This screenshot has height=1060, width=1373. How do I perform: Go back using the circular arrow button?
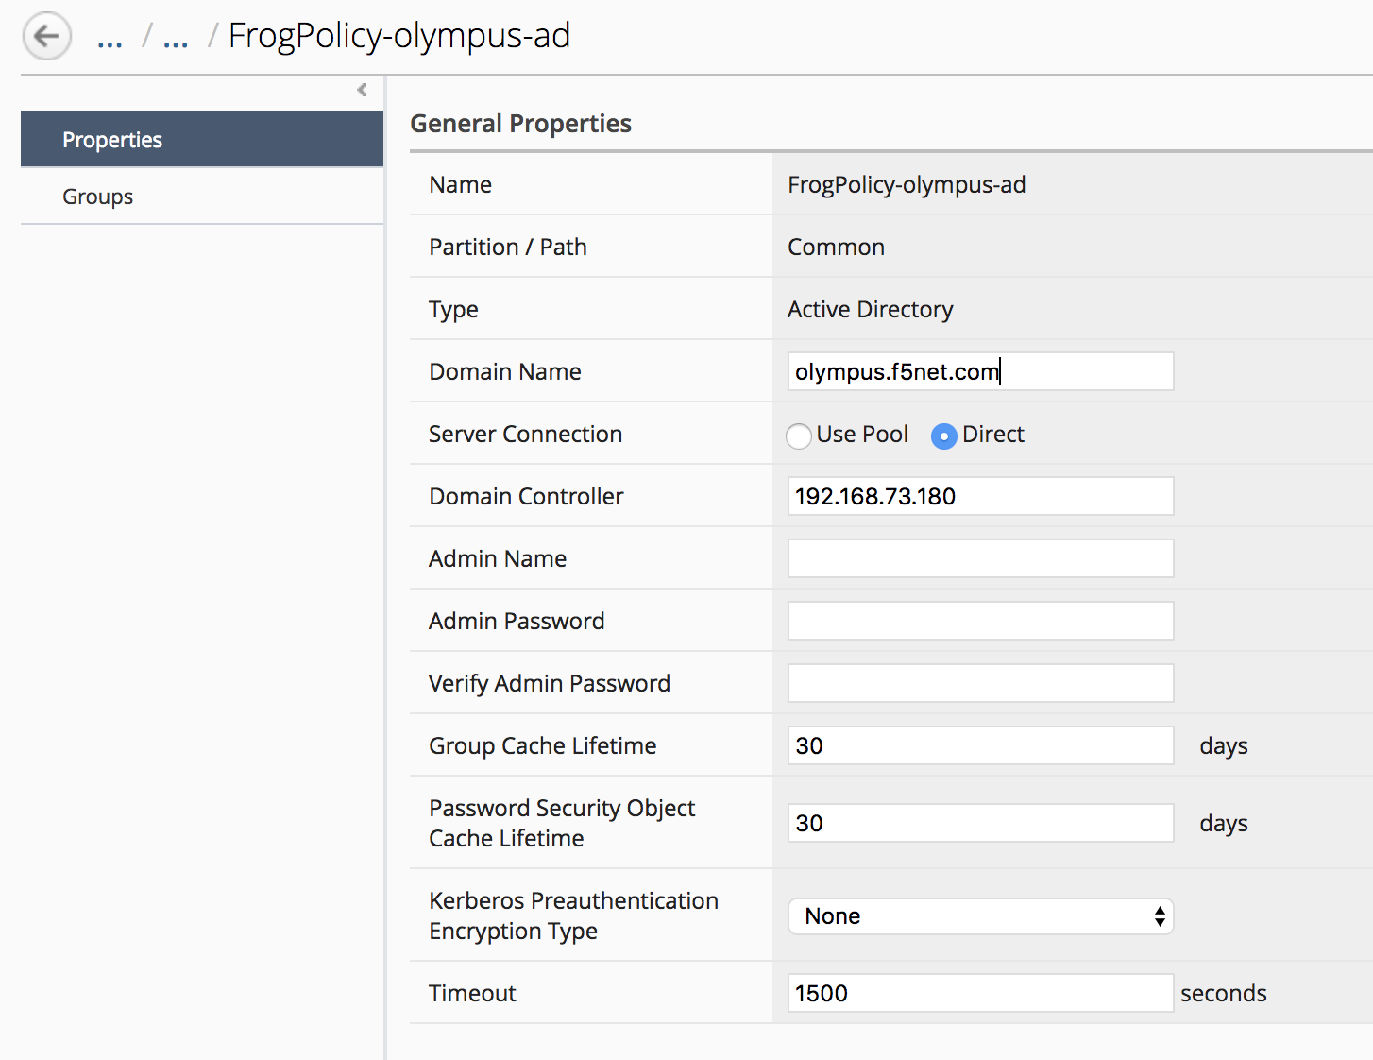click(x=46, y=37)
